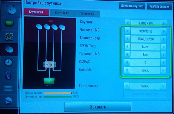The image size is (174, 114).
Task: Open the satellite dish quick setup icon
Action: 10,9
